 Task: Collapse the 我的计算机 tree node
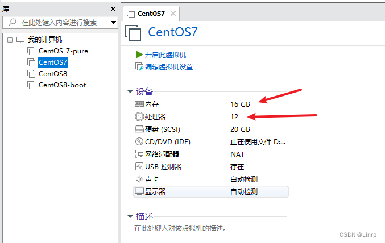point(10,40)
